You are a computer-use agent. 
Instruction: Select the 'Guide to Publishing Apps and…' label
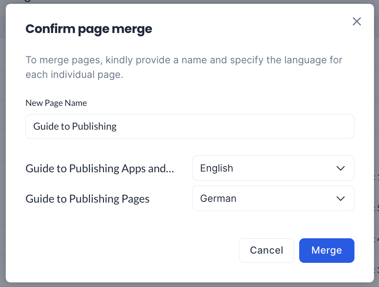[x=100, y=168]
